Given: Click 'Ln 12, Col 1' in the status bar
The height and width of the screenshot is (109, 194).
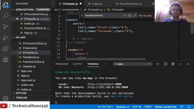Looking at the screenshot, I should 105,107.
